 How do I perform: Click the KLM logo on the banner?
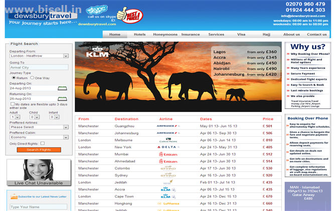[97, 52]
